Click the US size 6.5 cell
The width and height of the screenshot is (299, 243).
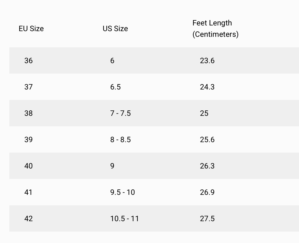click(115, 87)
